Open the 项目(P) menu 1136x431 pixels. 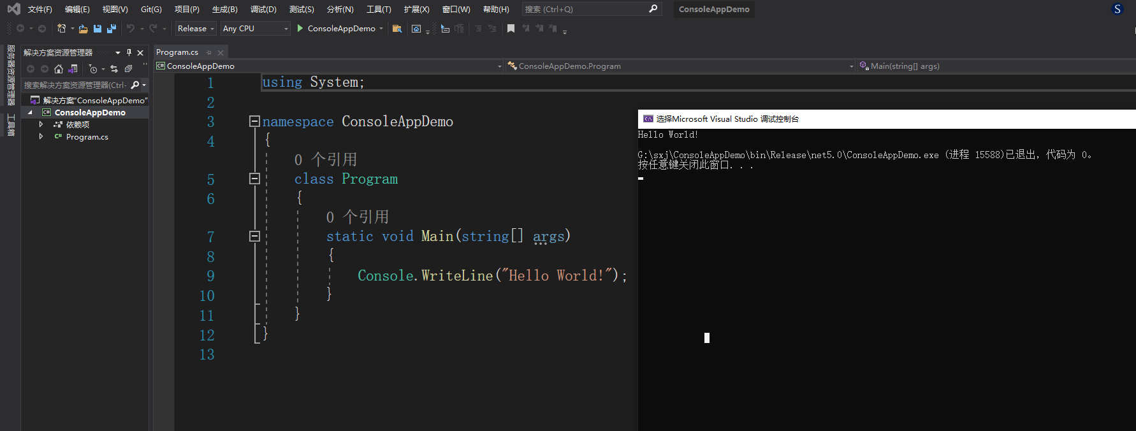pos(187,9)
